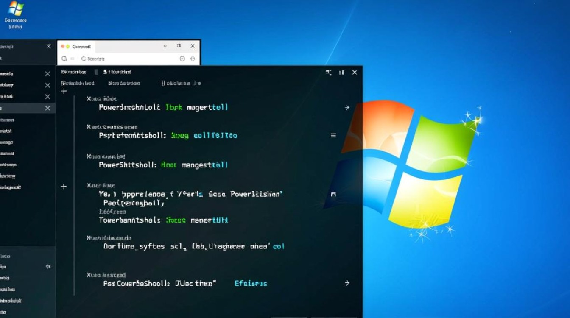Collapse the sidebar using the double-chevron icon
This screenshot has height=318, width=570.
pos(48,266)
